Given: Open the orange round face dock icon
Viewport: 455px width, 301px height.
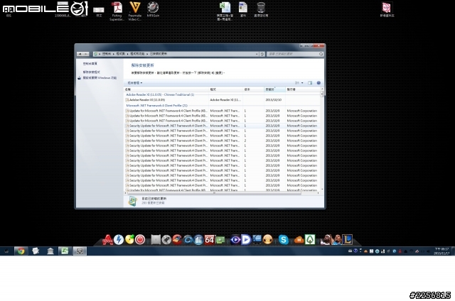Looking at the screenshot, I should click(x=267, y=240).
